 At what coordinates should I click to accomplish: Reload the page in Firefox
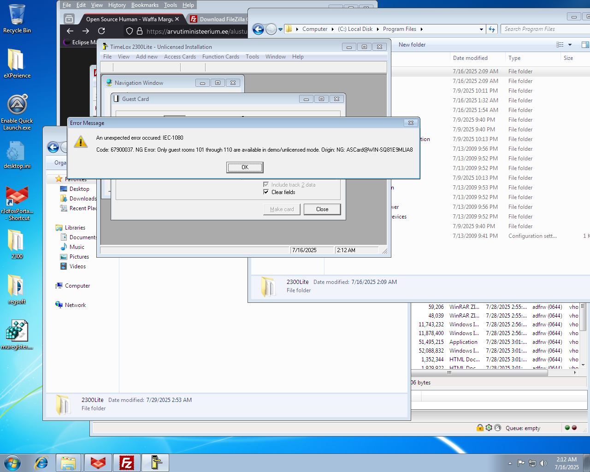(101, 31)
